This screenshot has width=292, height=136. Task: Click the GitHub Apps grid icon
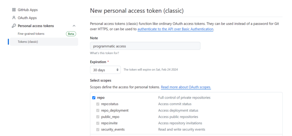(x=14, y=10)
